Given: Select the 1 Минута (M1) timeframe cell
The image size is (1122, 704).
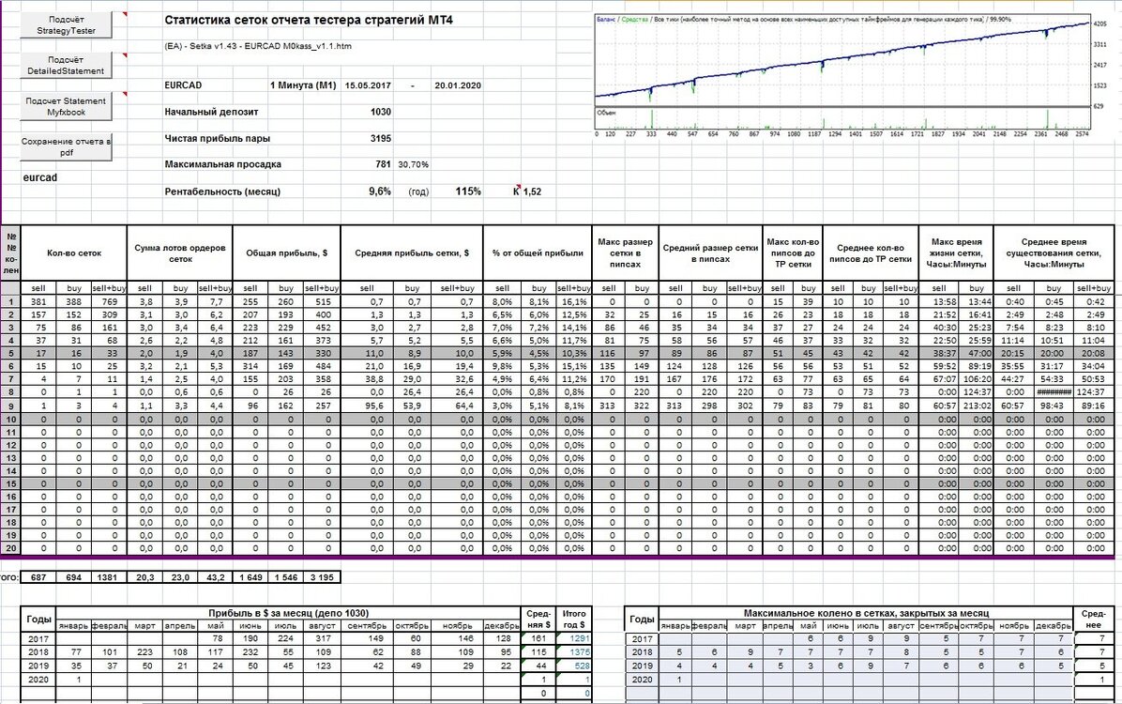Looking at the screenshot, I should (303, 85).
